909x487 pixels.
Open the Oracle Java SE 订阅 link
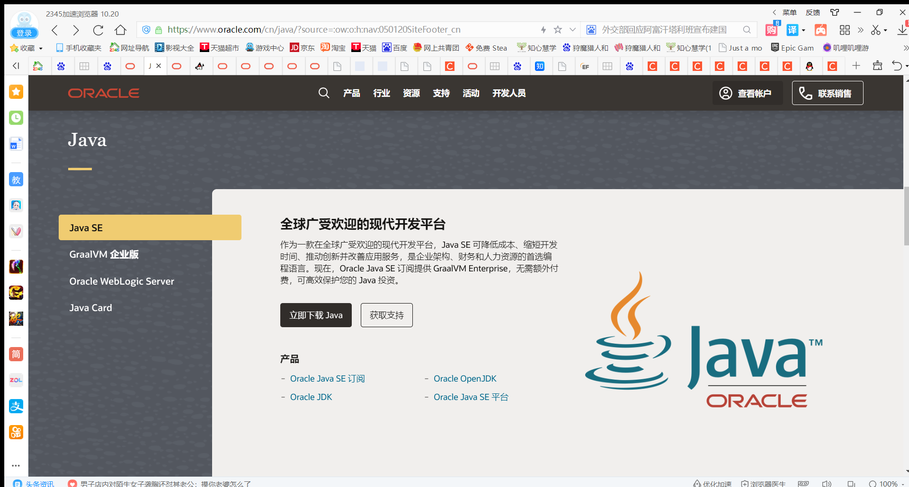tap(328, 379)
